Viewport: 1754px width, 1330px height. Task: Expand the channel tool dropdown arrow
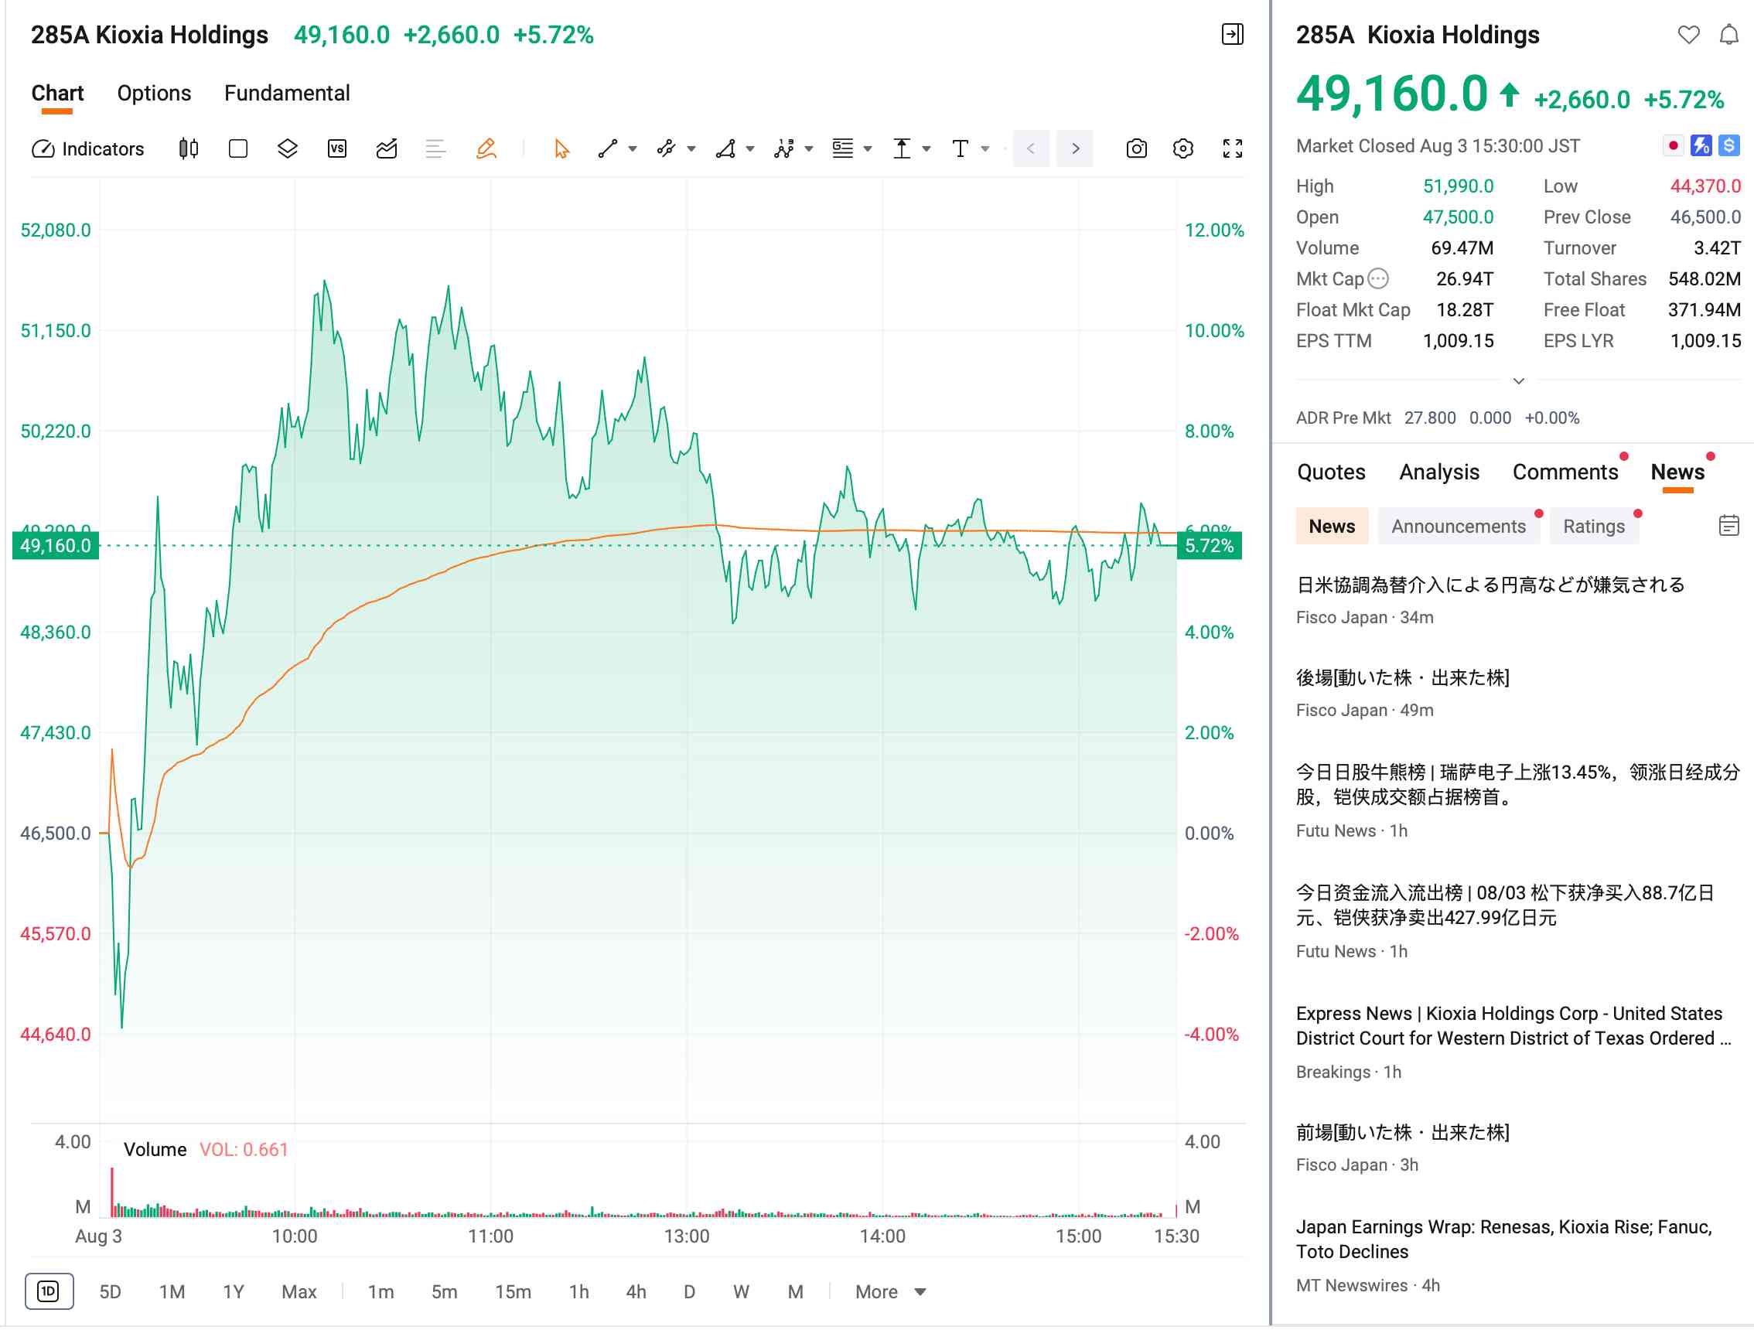click(x=691, y=149)
